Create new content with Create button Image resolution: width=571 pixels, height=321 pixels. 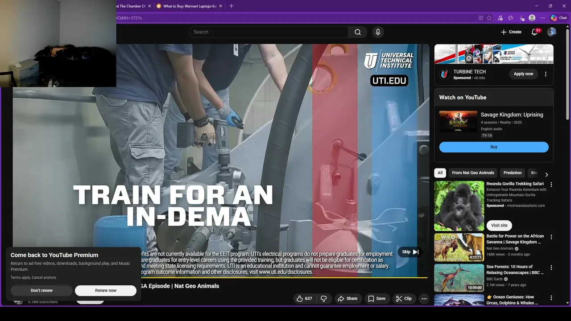[x=511, y=32]
